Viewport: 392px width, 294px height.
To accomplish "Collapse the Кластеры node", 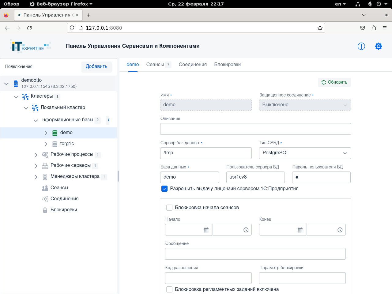I will click(16, 97).
